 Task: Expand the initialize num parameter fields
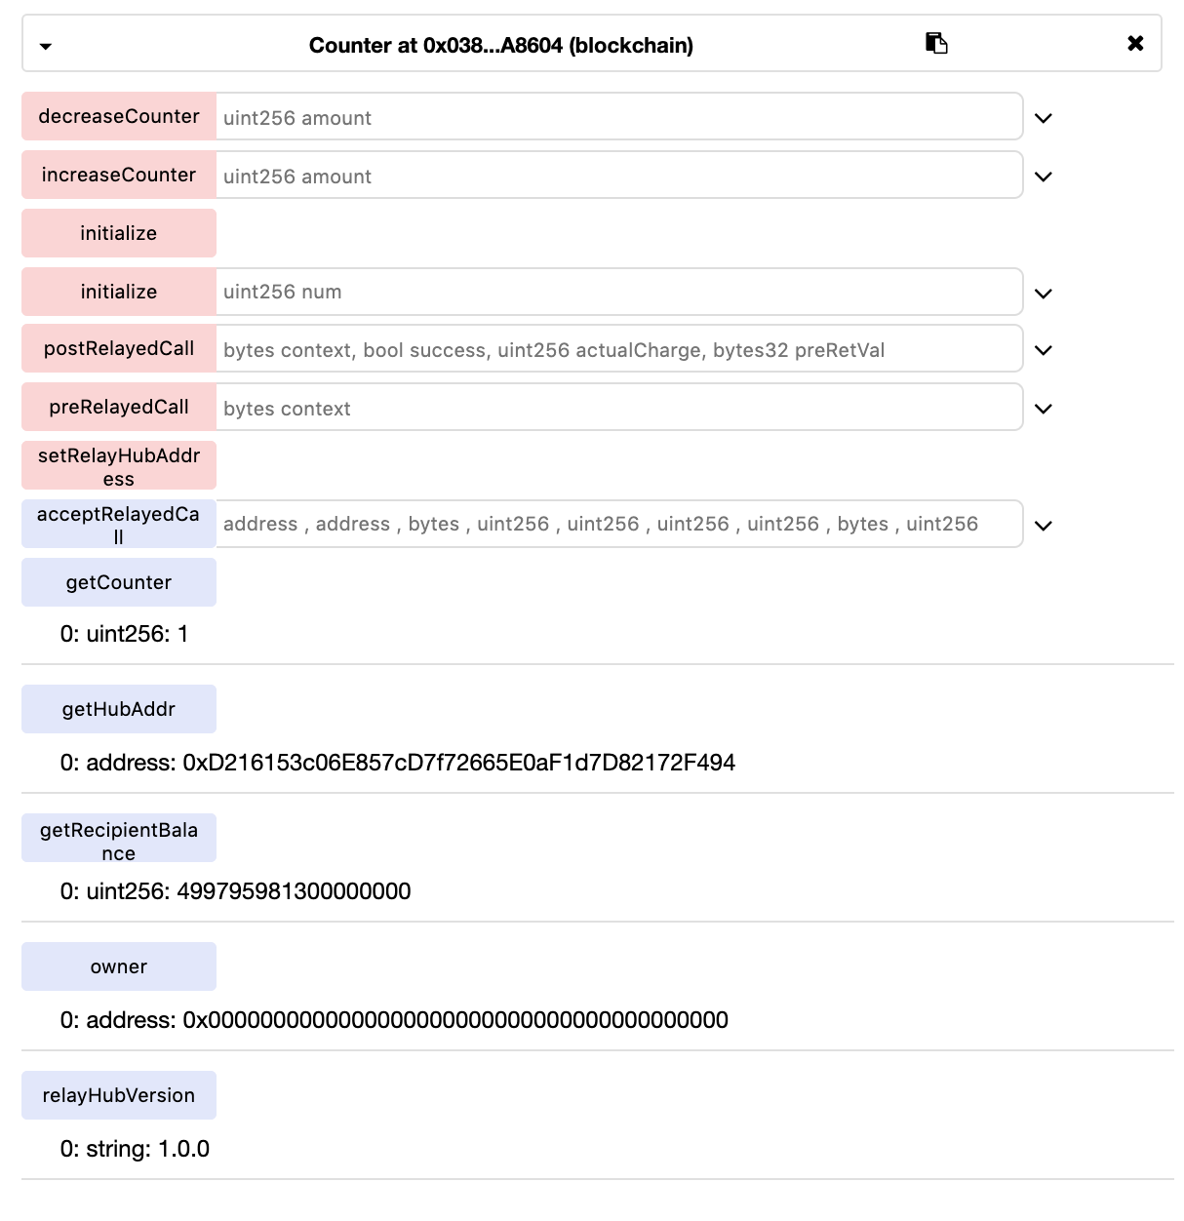coord(1044,294)
